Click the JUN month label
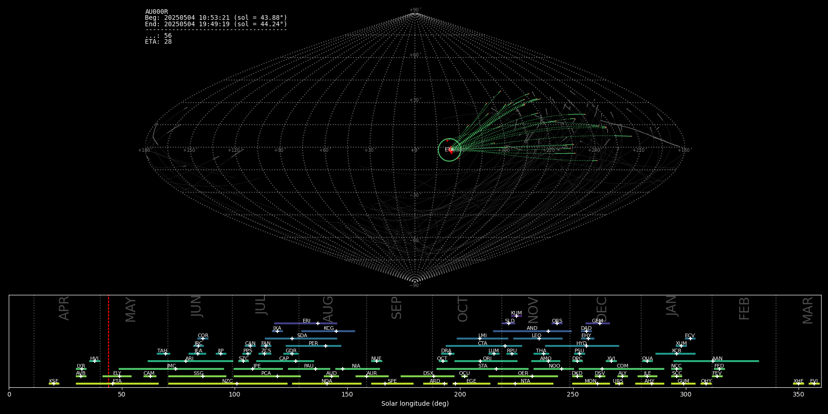 (196, 306)
